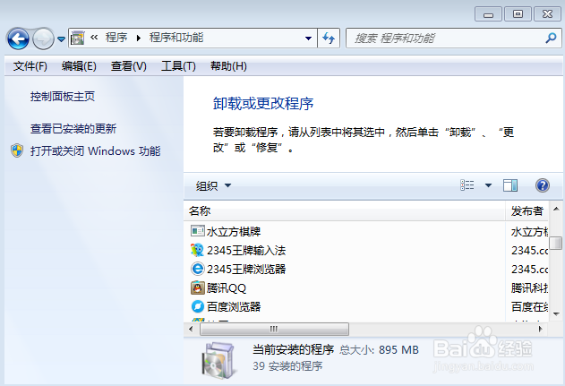Click the 2345王牌浏览器 e icon
565x386 pixels.
coord(198,269)
